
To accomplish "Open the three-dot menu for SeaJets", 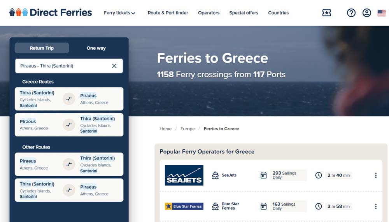I will coord(376,175).
